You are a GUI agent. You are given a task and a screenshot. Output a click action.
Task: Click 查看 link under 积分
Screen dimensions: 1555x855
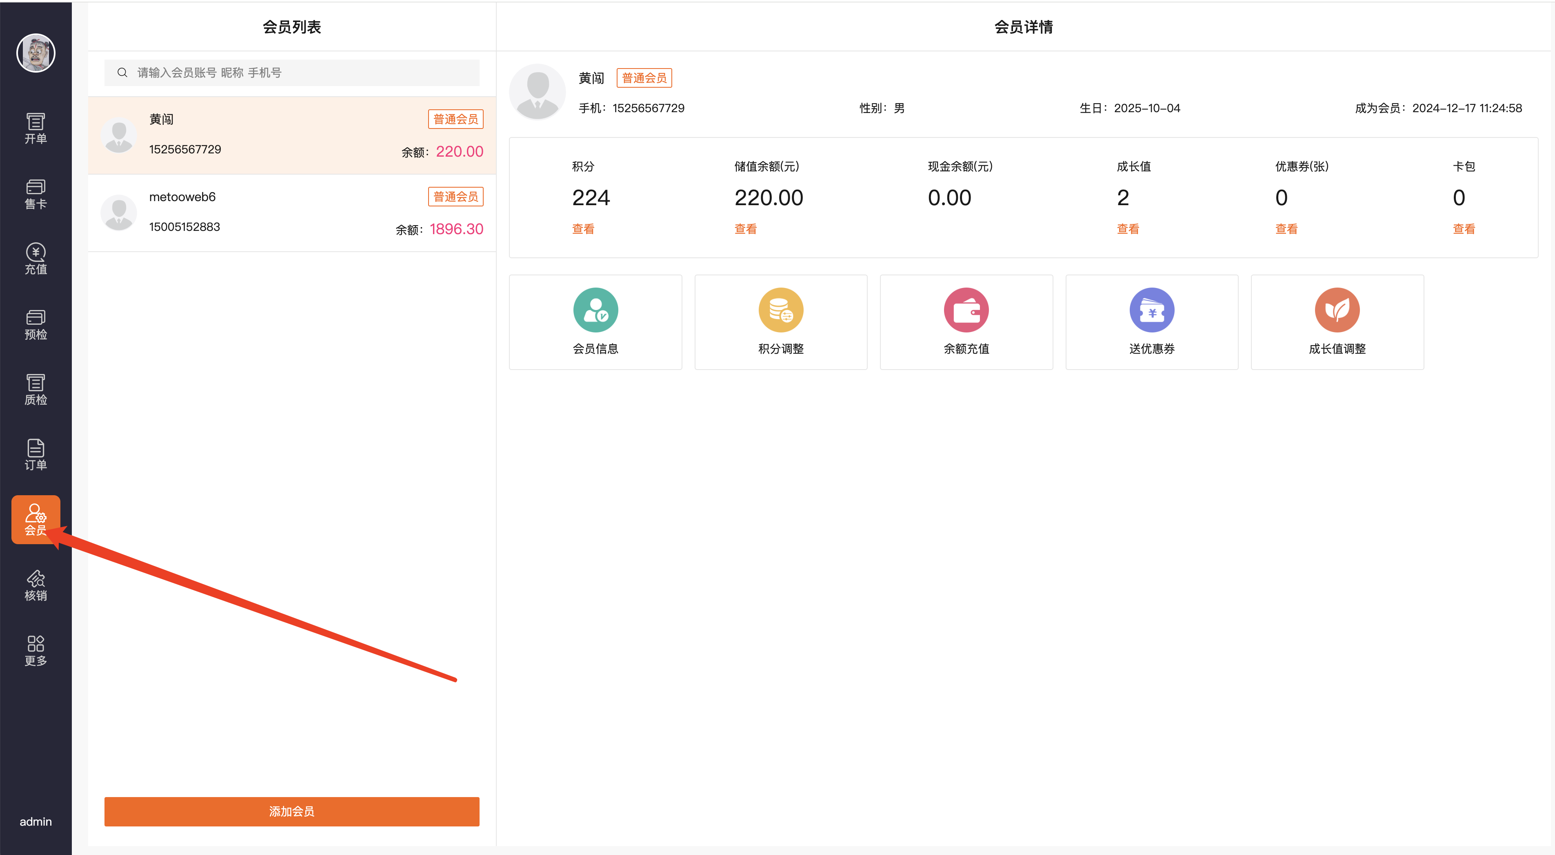[x=583, y=229]
